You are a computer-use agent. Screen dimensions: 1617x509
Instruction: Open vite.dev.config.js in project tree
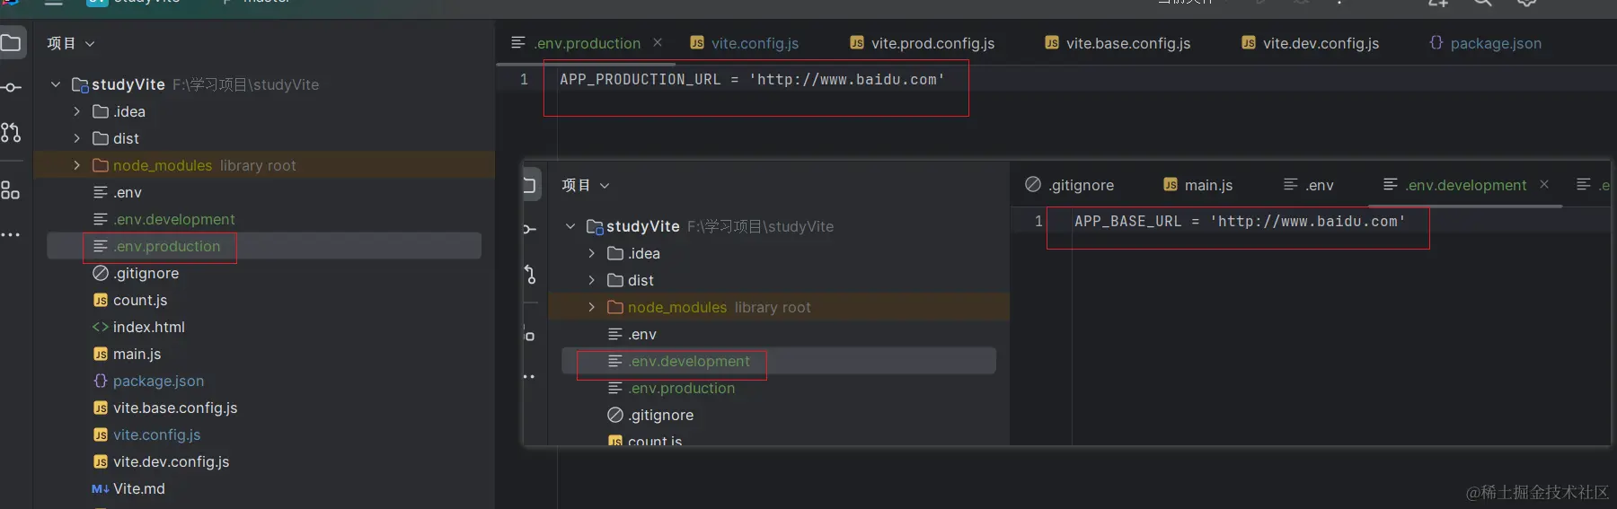pos(162,461)
